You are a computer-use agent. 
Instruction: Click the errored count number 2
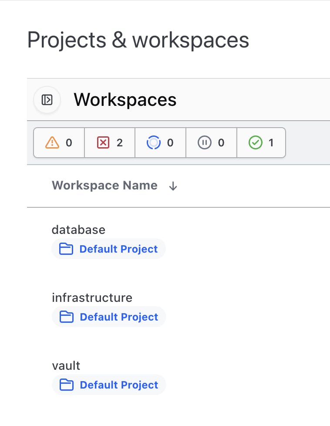point(120,142)
